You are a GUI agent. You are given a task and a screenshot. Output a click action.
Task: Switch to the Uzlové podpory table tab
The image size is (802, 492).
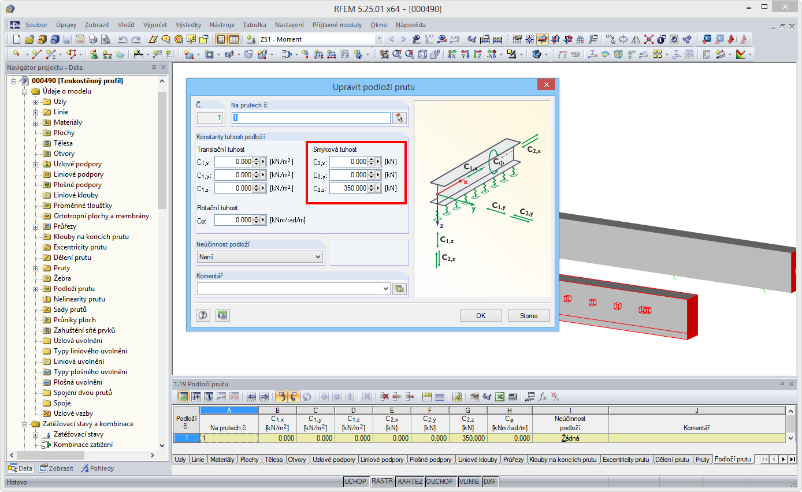coord(333,460)
